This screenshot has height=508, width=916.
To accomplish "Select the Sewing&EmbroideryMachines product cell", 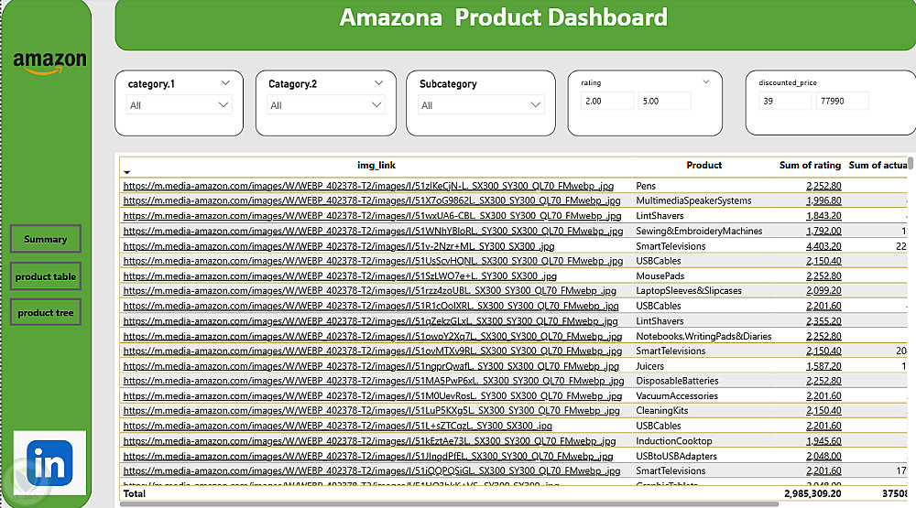I will point(699,231).
